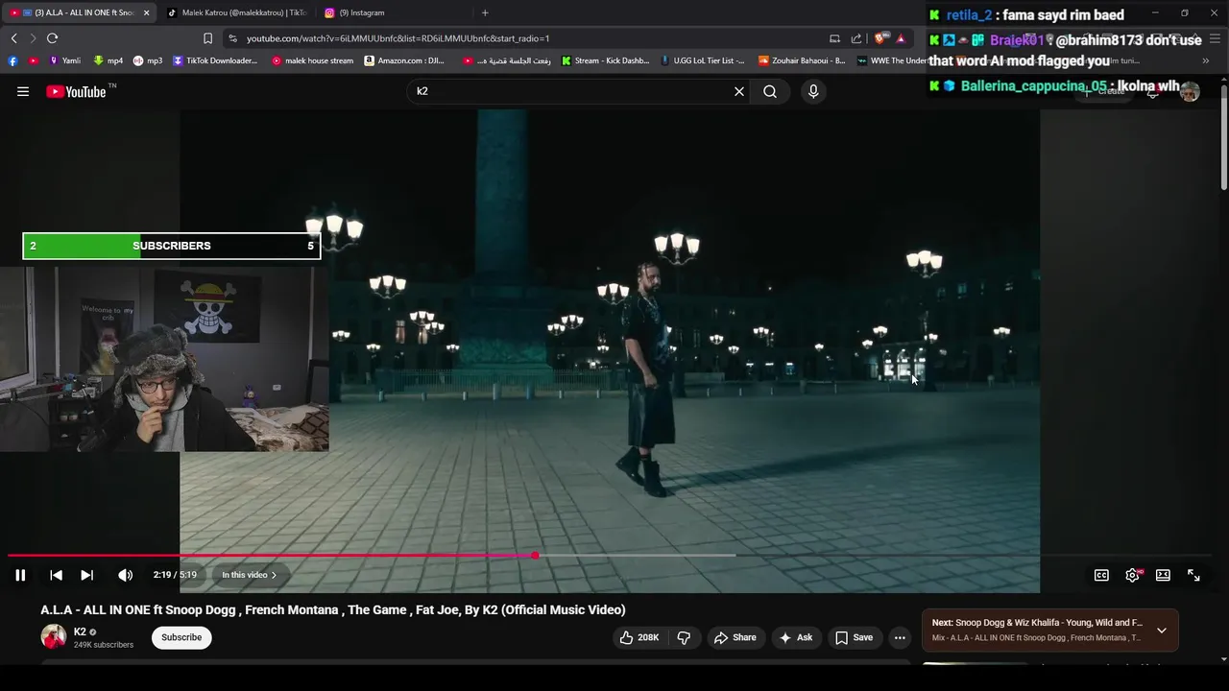This screenshot has width=1229, height=691.
Task: Open the U.GG LoL Tier List bookmark
Action: tap(703, 60)
